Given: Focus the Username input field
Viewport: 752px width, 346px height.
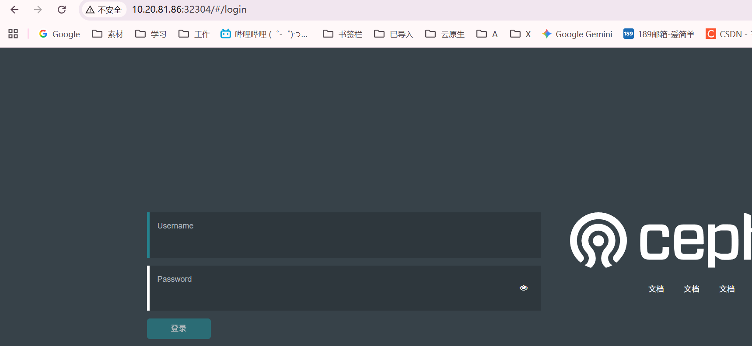Looking at the screenshot, I should (x=344, y=235).
